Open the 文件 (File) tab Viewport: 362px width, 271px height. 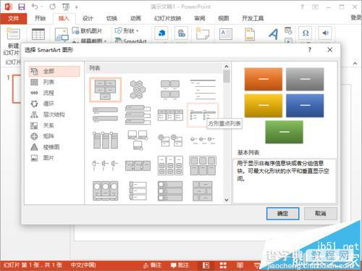(x=13, y=18)
